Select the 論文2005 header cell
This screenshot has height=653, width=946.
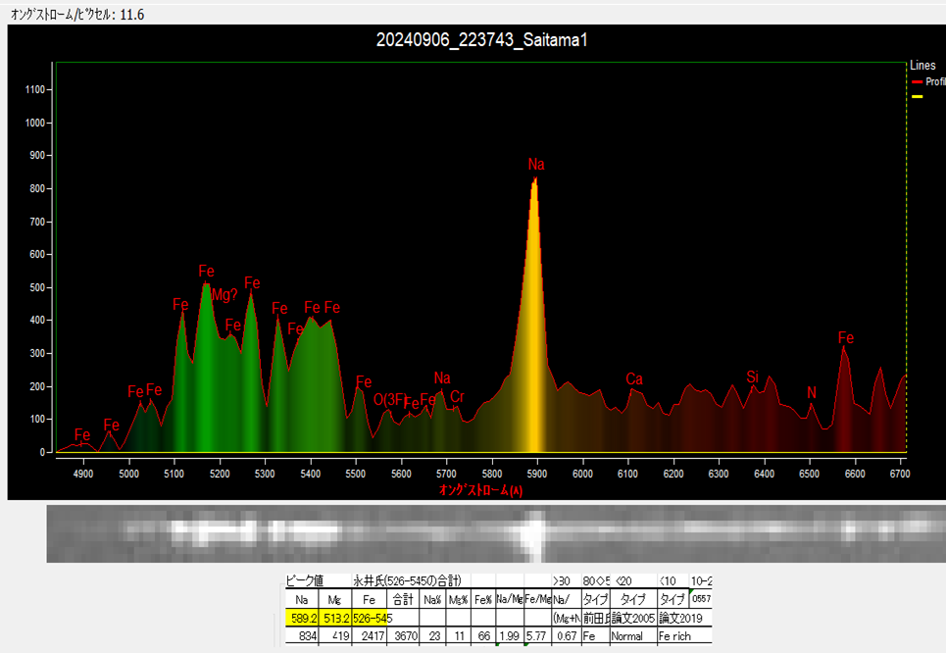[632, 618]
